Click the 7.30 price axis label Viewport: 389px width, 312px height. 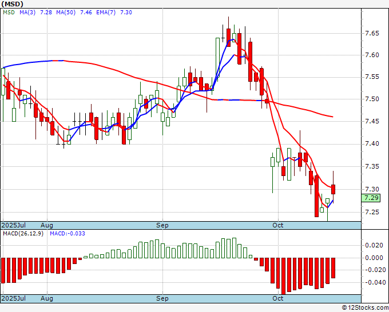(x=372, y=189)
